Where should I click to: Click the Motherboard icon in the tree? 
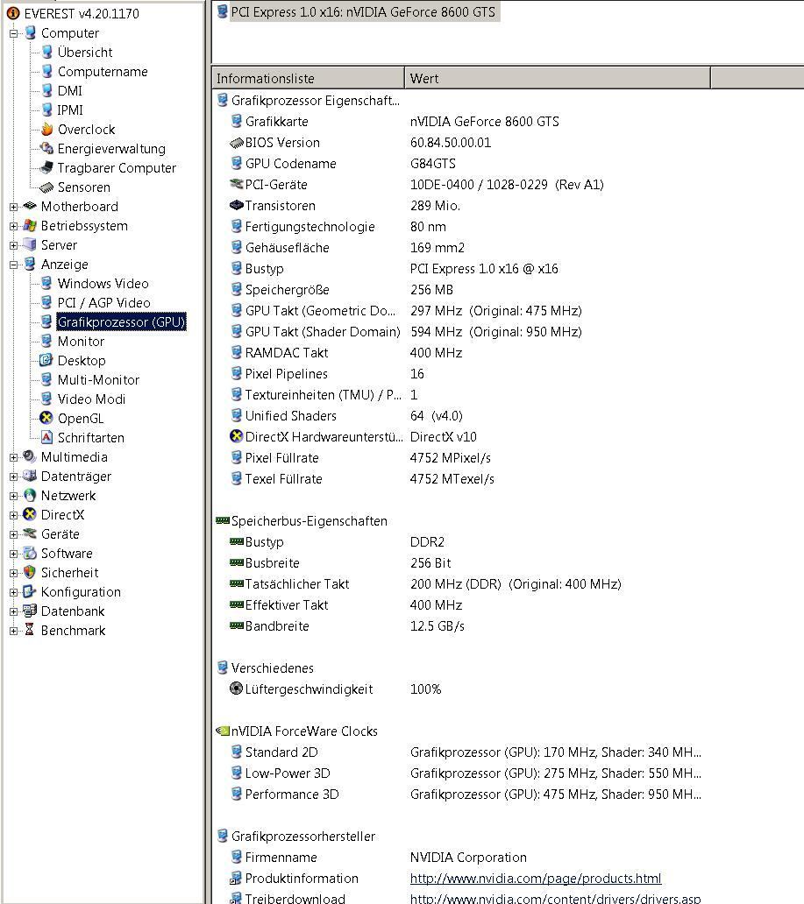pos(30,207)
